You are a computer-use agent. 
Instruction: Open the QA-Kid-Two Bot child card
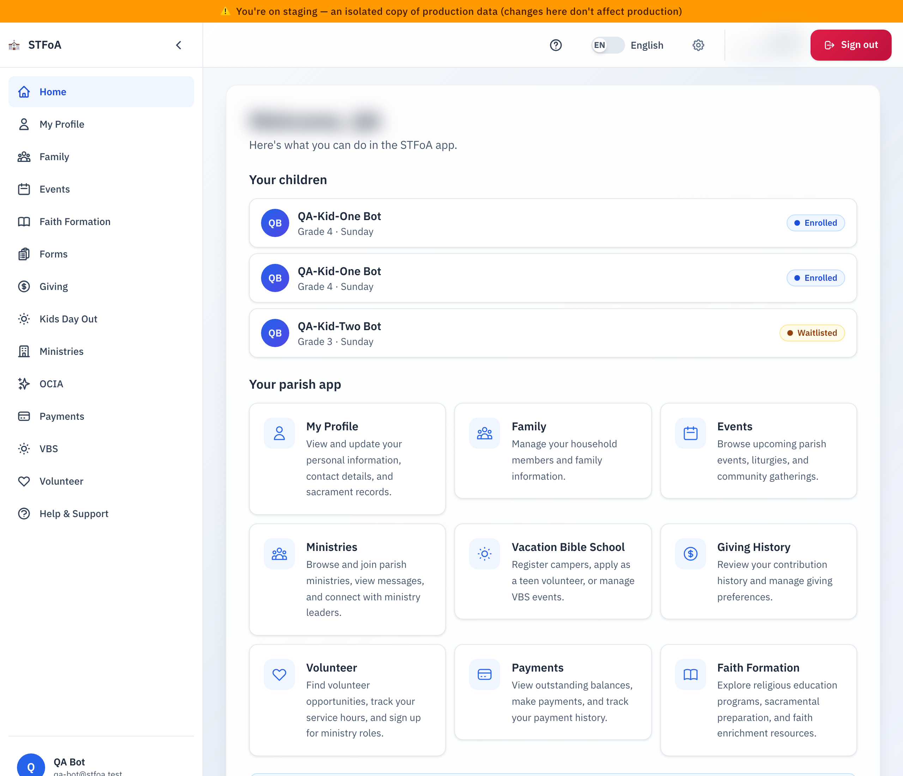(553, 333)
